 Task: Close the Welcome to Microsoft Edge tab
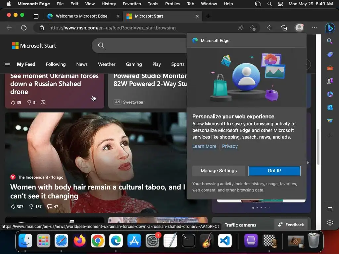coord(118,16)
